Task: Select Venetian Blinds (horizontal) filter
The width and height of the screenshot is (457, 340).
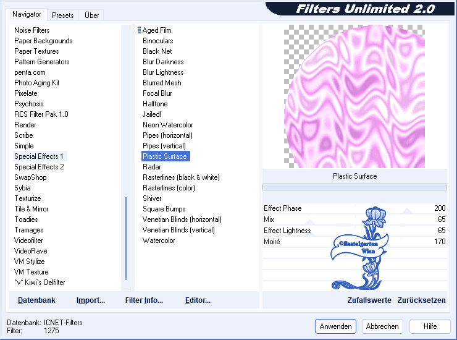Action: click(182, 219)
